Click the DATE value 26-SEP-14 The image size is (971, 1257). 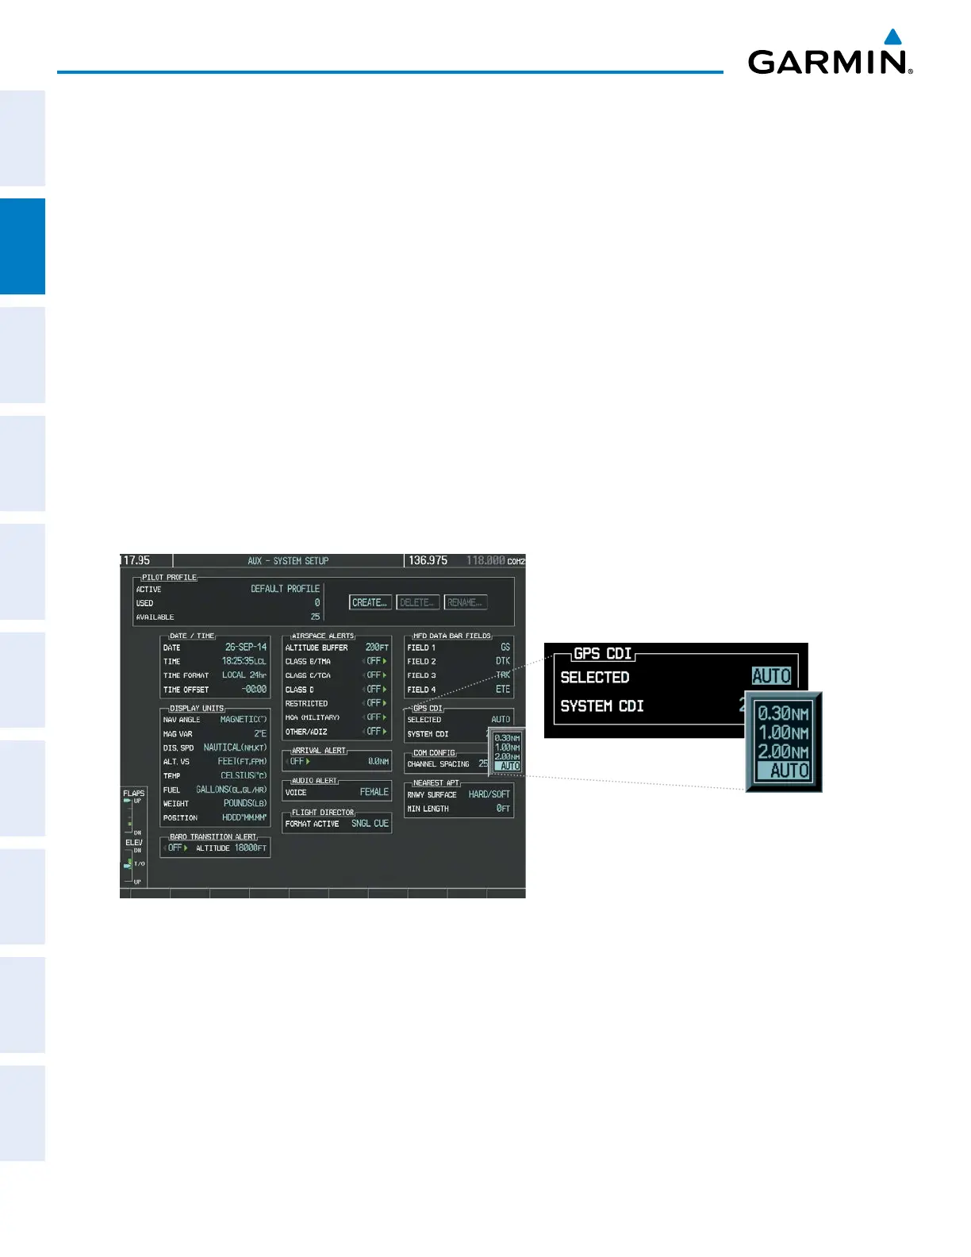(x=246, y=648)
